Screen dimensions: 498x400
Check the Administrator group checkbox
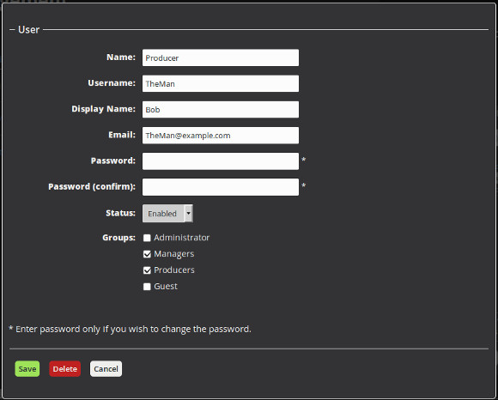coord(147,238)
